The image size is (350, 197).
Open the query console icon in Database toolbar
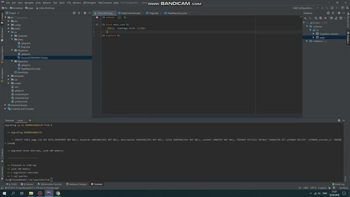[x=341, y=18]
